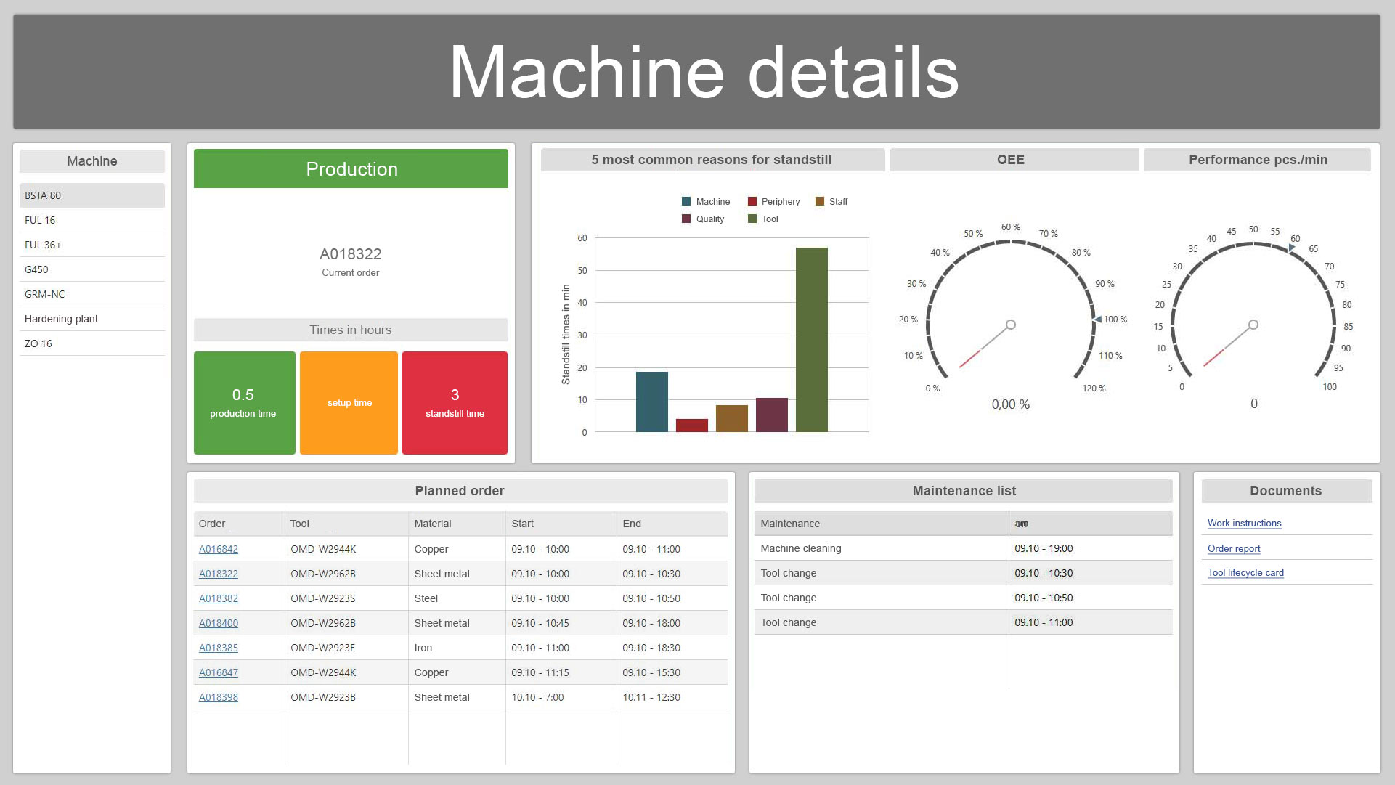The image size is (1395, 785).
Task: Click the green production time tile
Action: pos(244,403)
